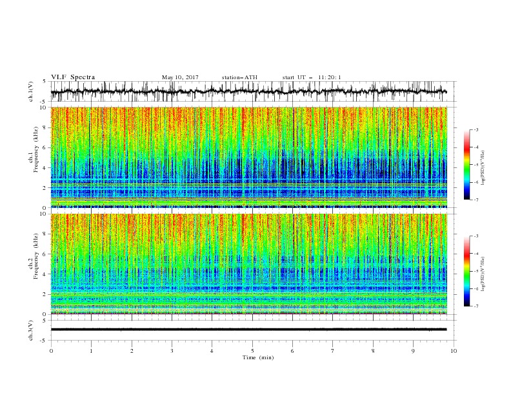Click the "Time (min)" axis label
The image size is (511, 394).
[x=258, y=357]
